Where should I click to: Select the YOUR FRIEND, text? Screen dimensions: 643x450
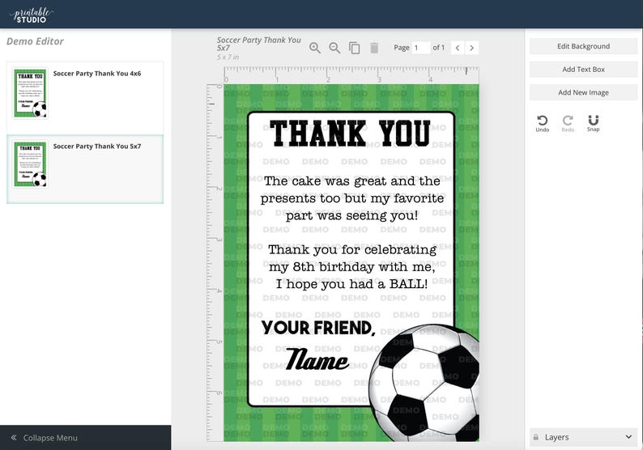[x=318, y=328]
